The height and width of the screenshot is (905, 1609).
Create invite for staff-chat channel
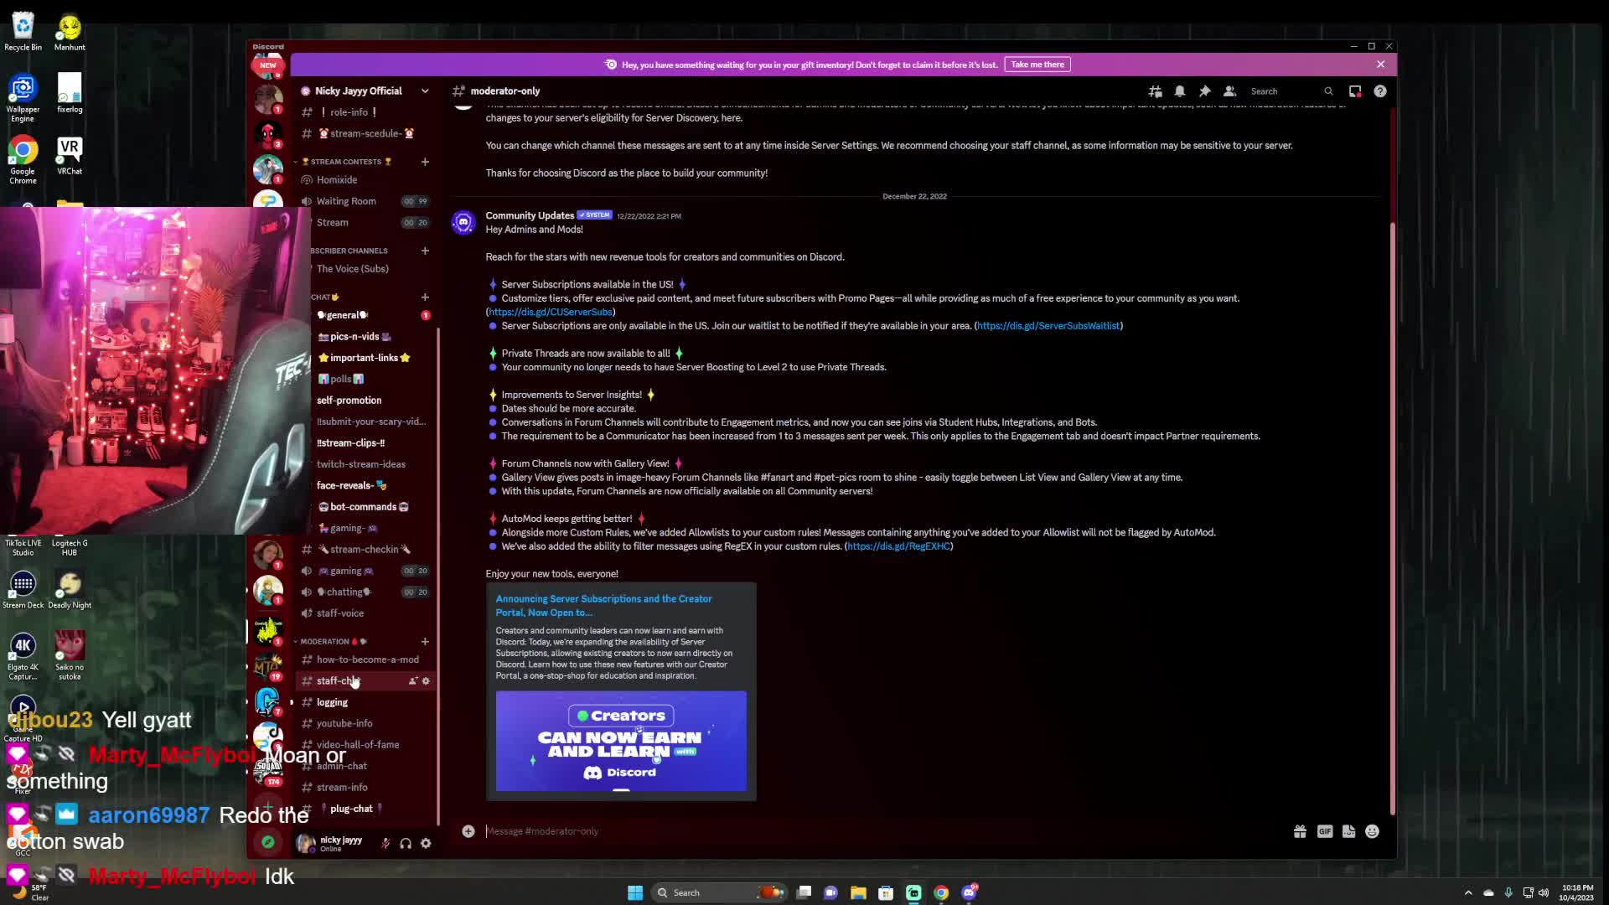412,681
